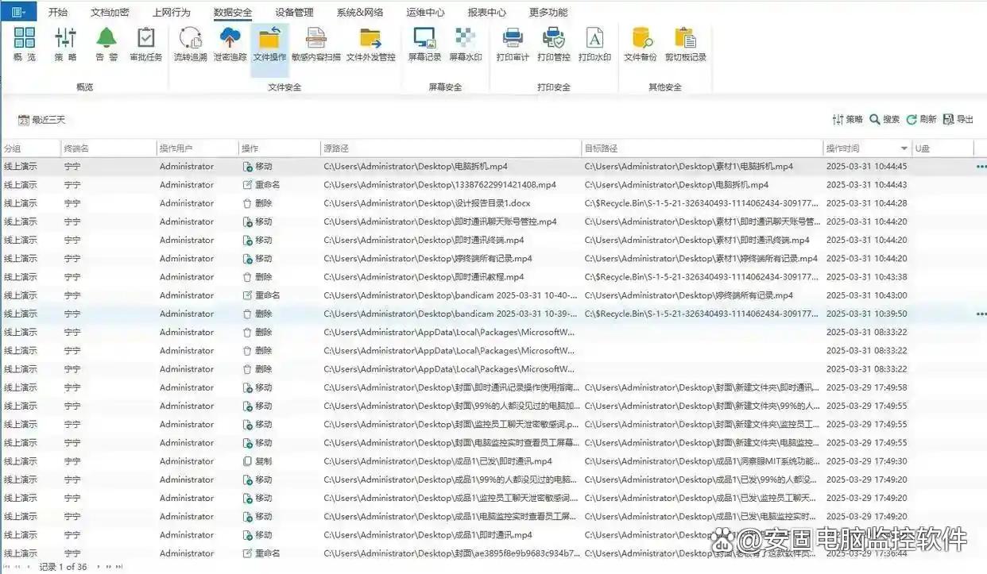Click the 文件备份 file backup icon
The image size is (987, 574).
640,43
